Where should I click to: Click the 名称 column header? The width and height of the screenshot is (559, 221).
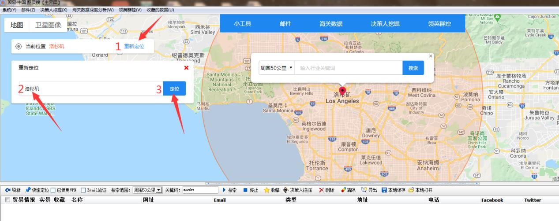tap(77, 200)
